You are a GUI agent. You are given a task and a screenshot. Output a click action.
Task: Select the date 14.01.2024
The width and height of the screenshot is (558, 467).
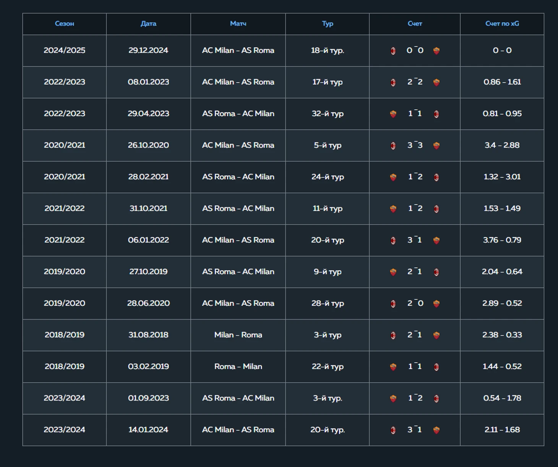(x=148, y=430)
